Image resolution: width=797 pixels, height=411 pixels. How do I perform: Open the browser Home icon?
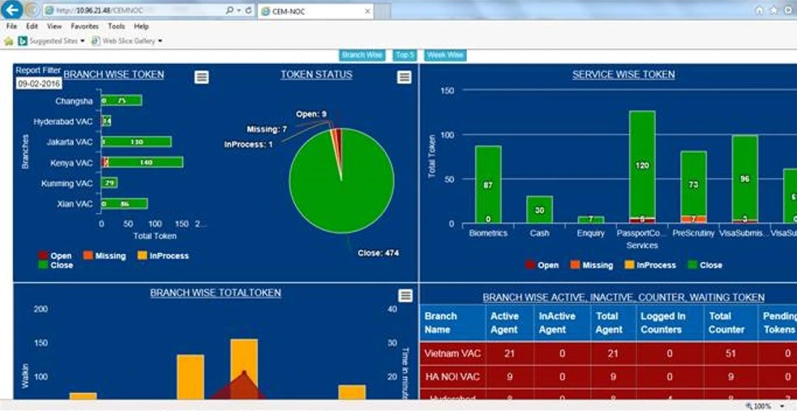tap(760, 11)
